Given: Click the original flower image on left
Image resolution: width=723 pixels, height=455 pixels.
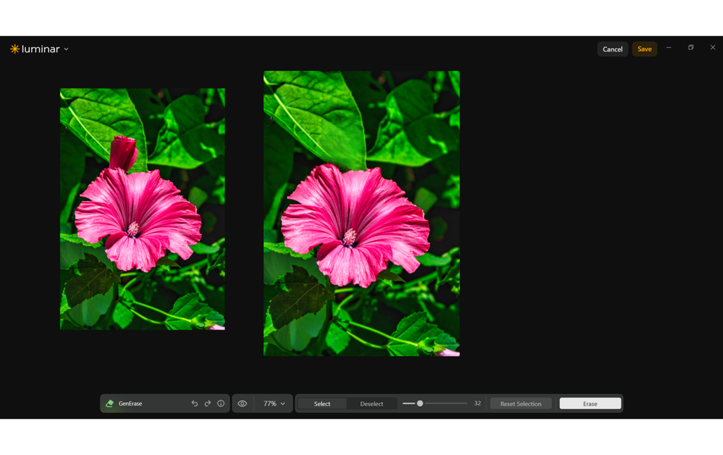Looking at the screenshot, I should point(142,209).
